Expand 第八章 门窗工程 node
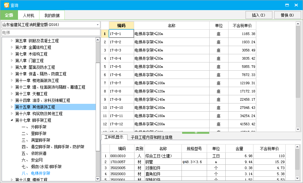 12,61
